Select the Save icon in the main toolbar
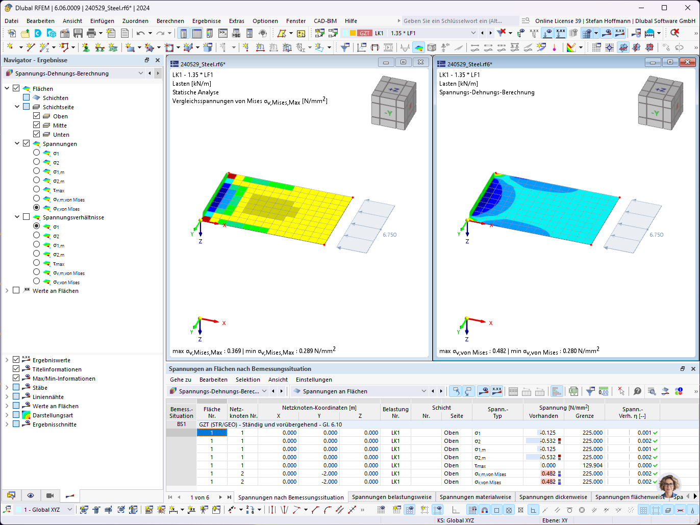Viewport: 700px width, 525px height. tap(78, 33)
